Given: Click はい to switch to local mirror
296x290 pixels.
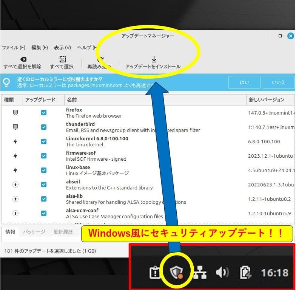Looking at the screenshot, I should pyautogui.click(x=244, y=82).
